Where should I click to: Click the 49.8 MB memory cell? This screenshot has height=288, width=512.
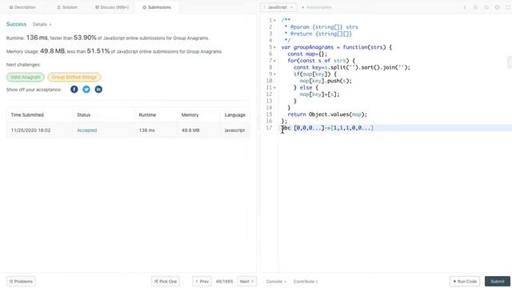[190, 130]
